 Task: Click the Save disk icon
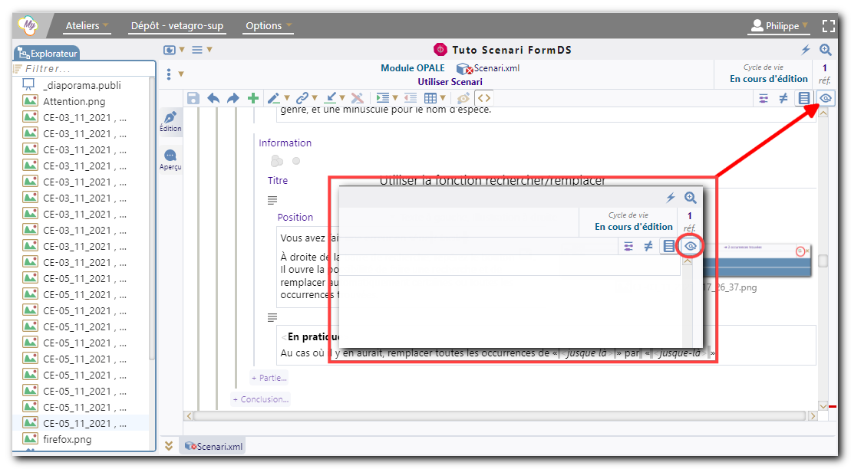click(193, 98)
